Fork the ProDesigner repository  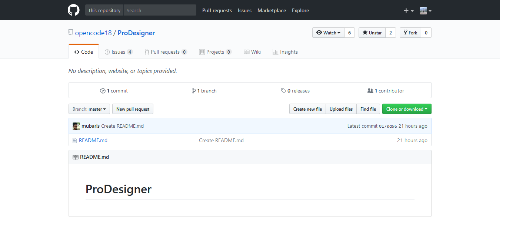pos(410,33)
